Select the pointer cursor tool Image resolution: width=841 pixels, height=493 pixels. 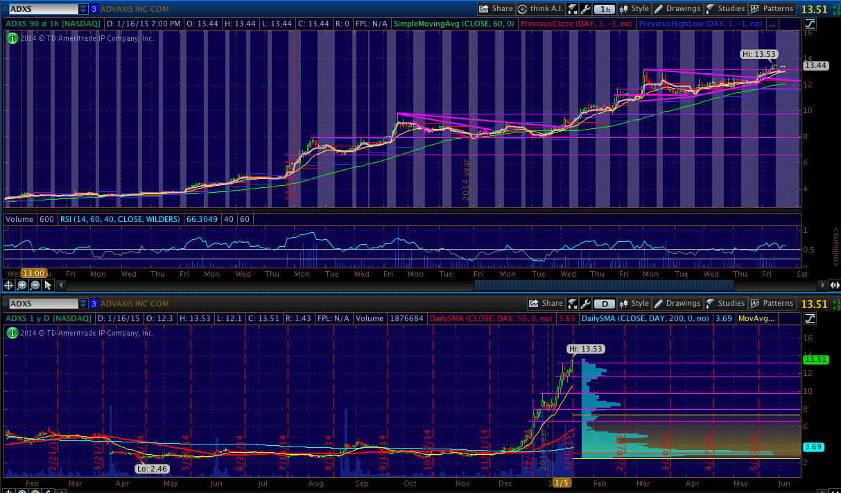[48, 285]
